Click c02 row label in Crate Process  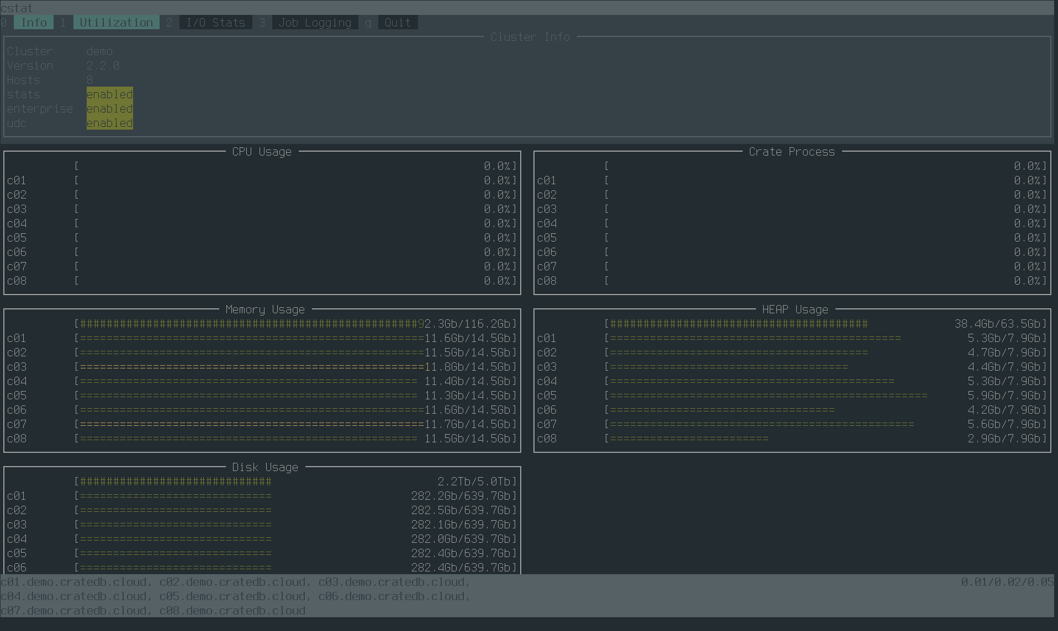pyautogui.click(x=547, y=195)
